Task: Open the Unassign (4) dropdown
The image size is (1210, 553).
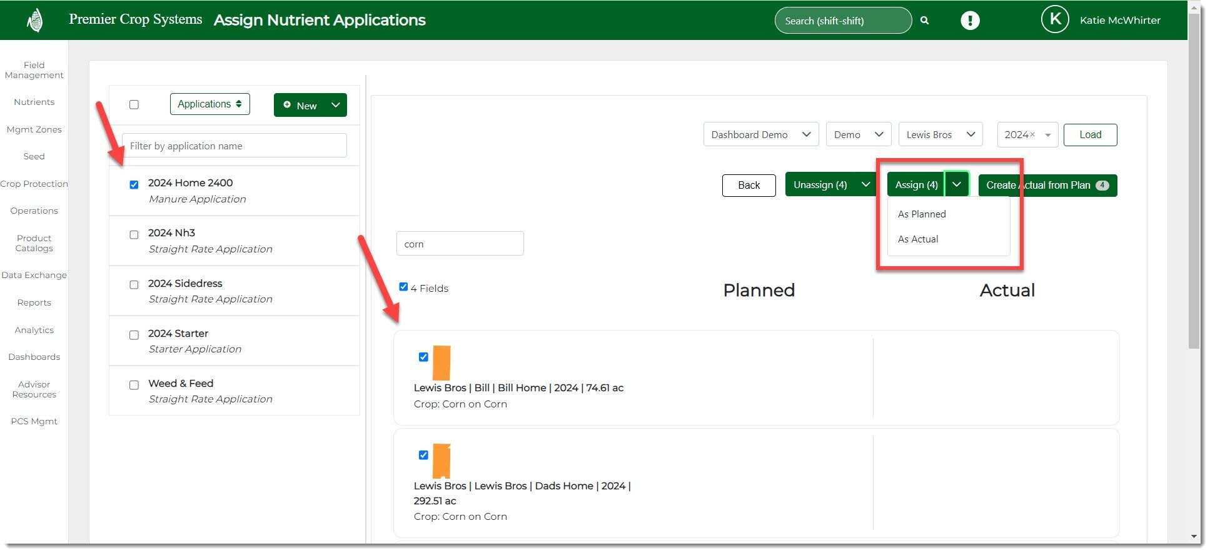Action: click(x=866, y=185)
